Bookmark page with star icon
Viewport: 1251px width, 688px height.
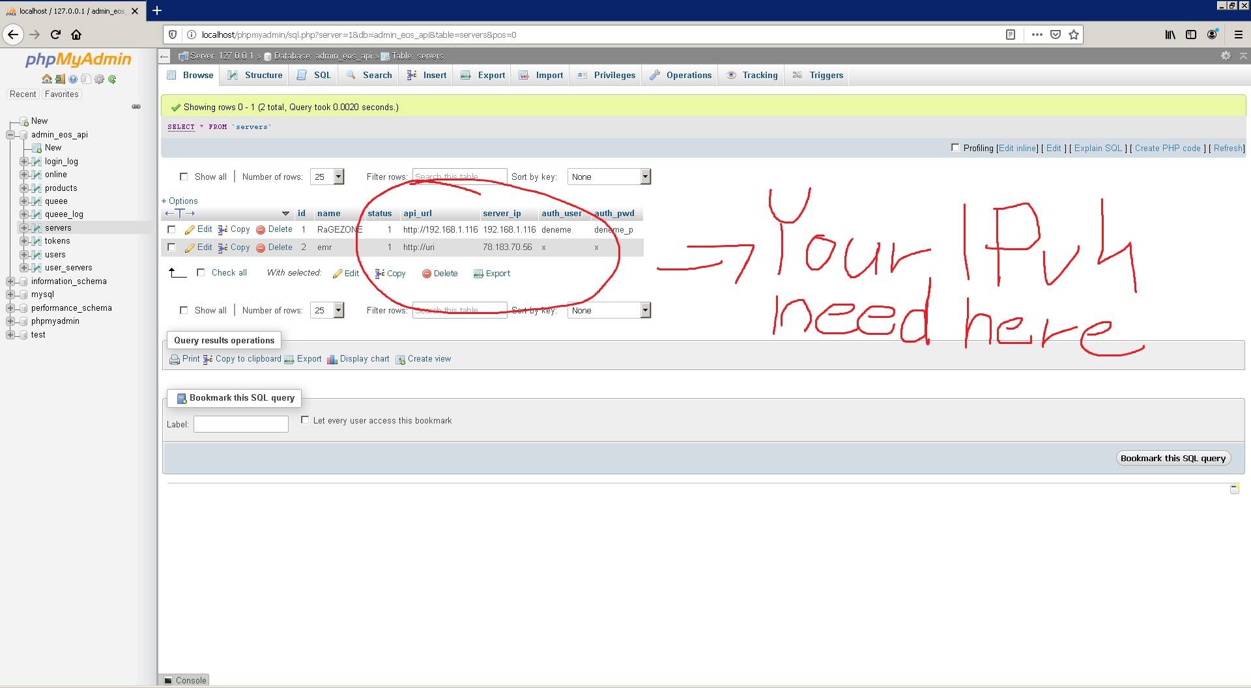[x=1074, y=35]
